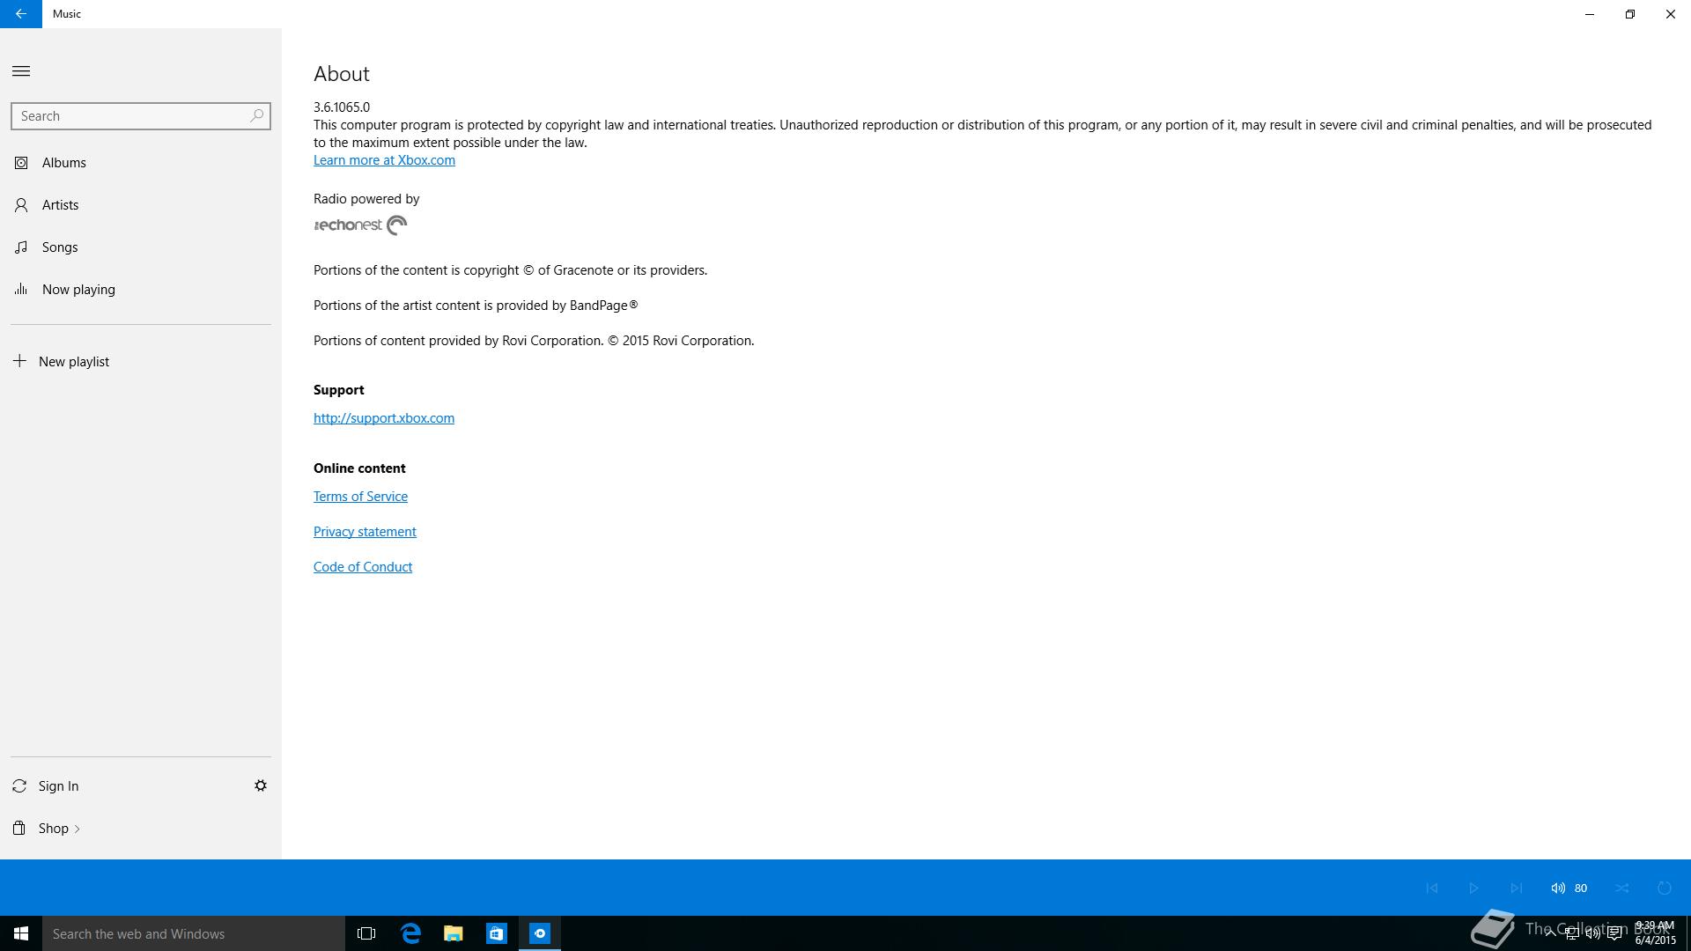Viewport: 1691px width, 951px height.
Task: Open the Albums section
Action: coord(141,163)
